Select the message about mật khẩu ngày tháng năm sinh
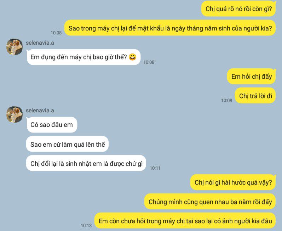Screen dimensions: 282x231 click(170, 28)
